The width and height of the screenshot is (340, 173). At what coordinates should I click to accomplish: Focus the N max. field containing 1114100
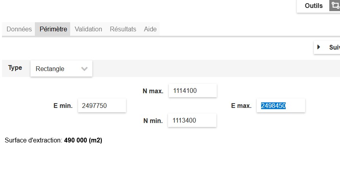point(193,90)
